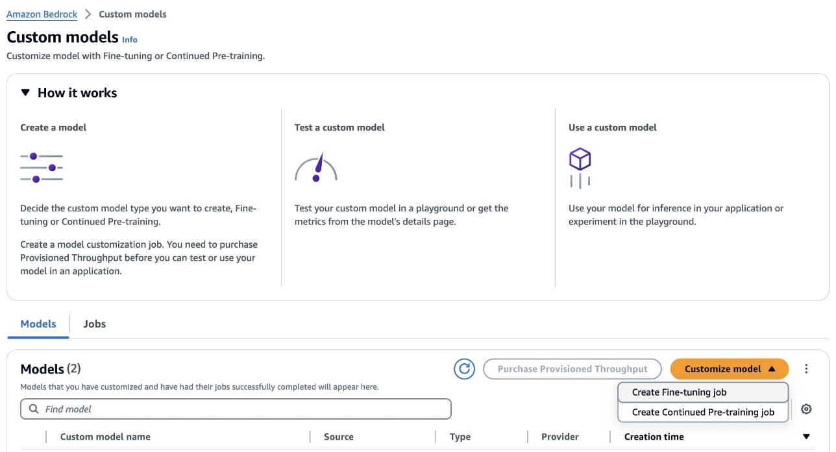Click the breadcrumb chevron after Amazon Bedrock
The image size is (836, 452).
tap(88, 14)
